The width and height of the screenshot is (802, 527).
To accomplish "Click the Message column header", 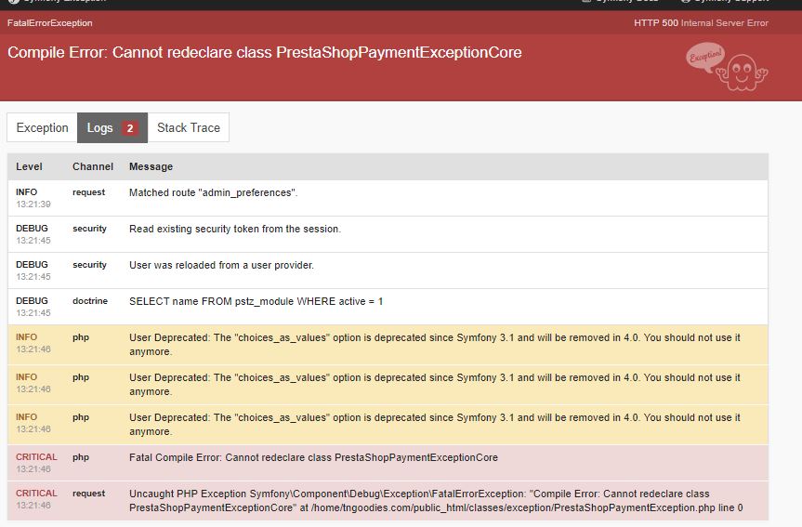I will pyautogui.click(x=151, y=166).
